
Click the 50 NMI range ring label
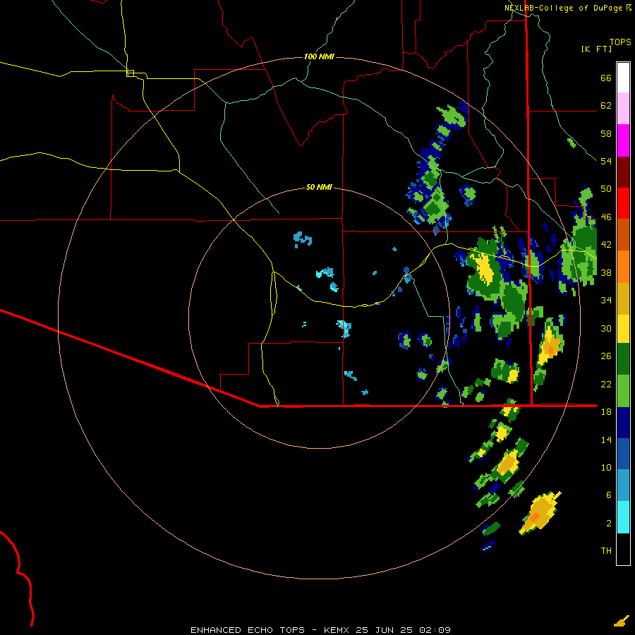tap(319, 187)
